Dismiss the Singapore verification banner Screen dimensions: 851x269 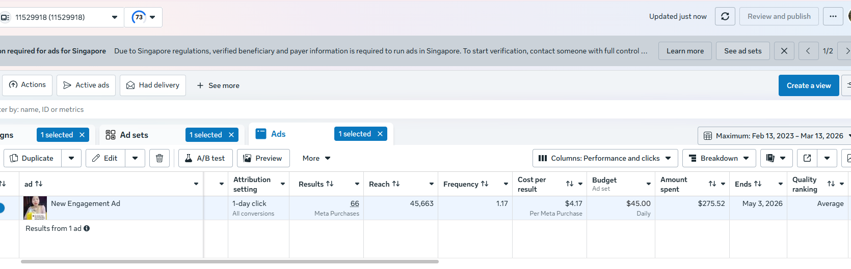pyautogui.click(x=784, y=51)
